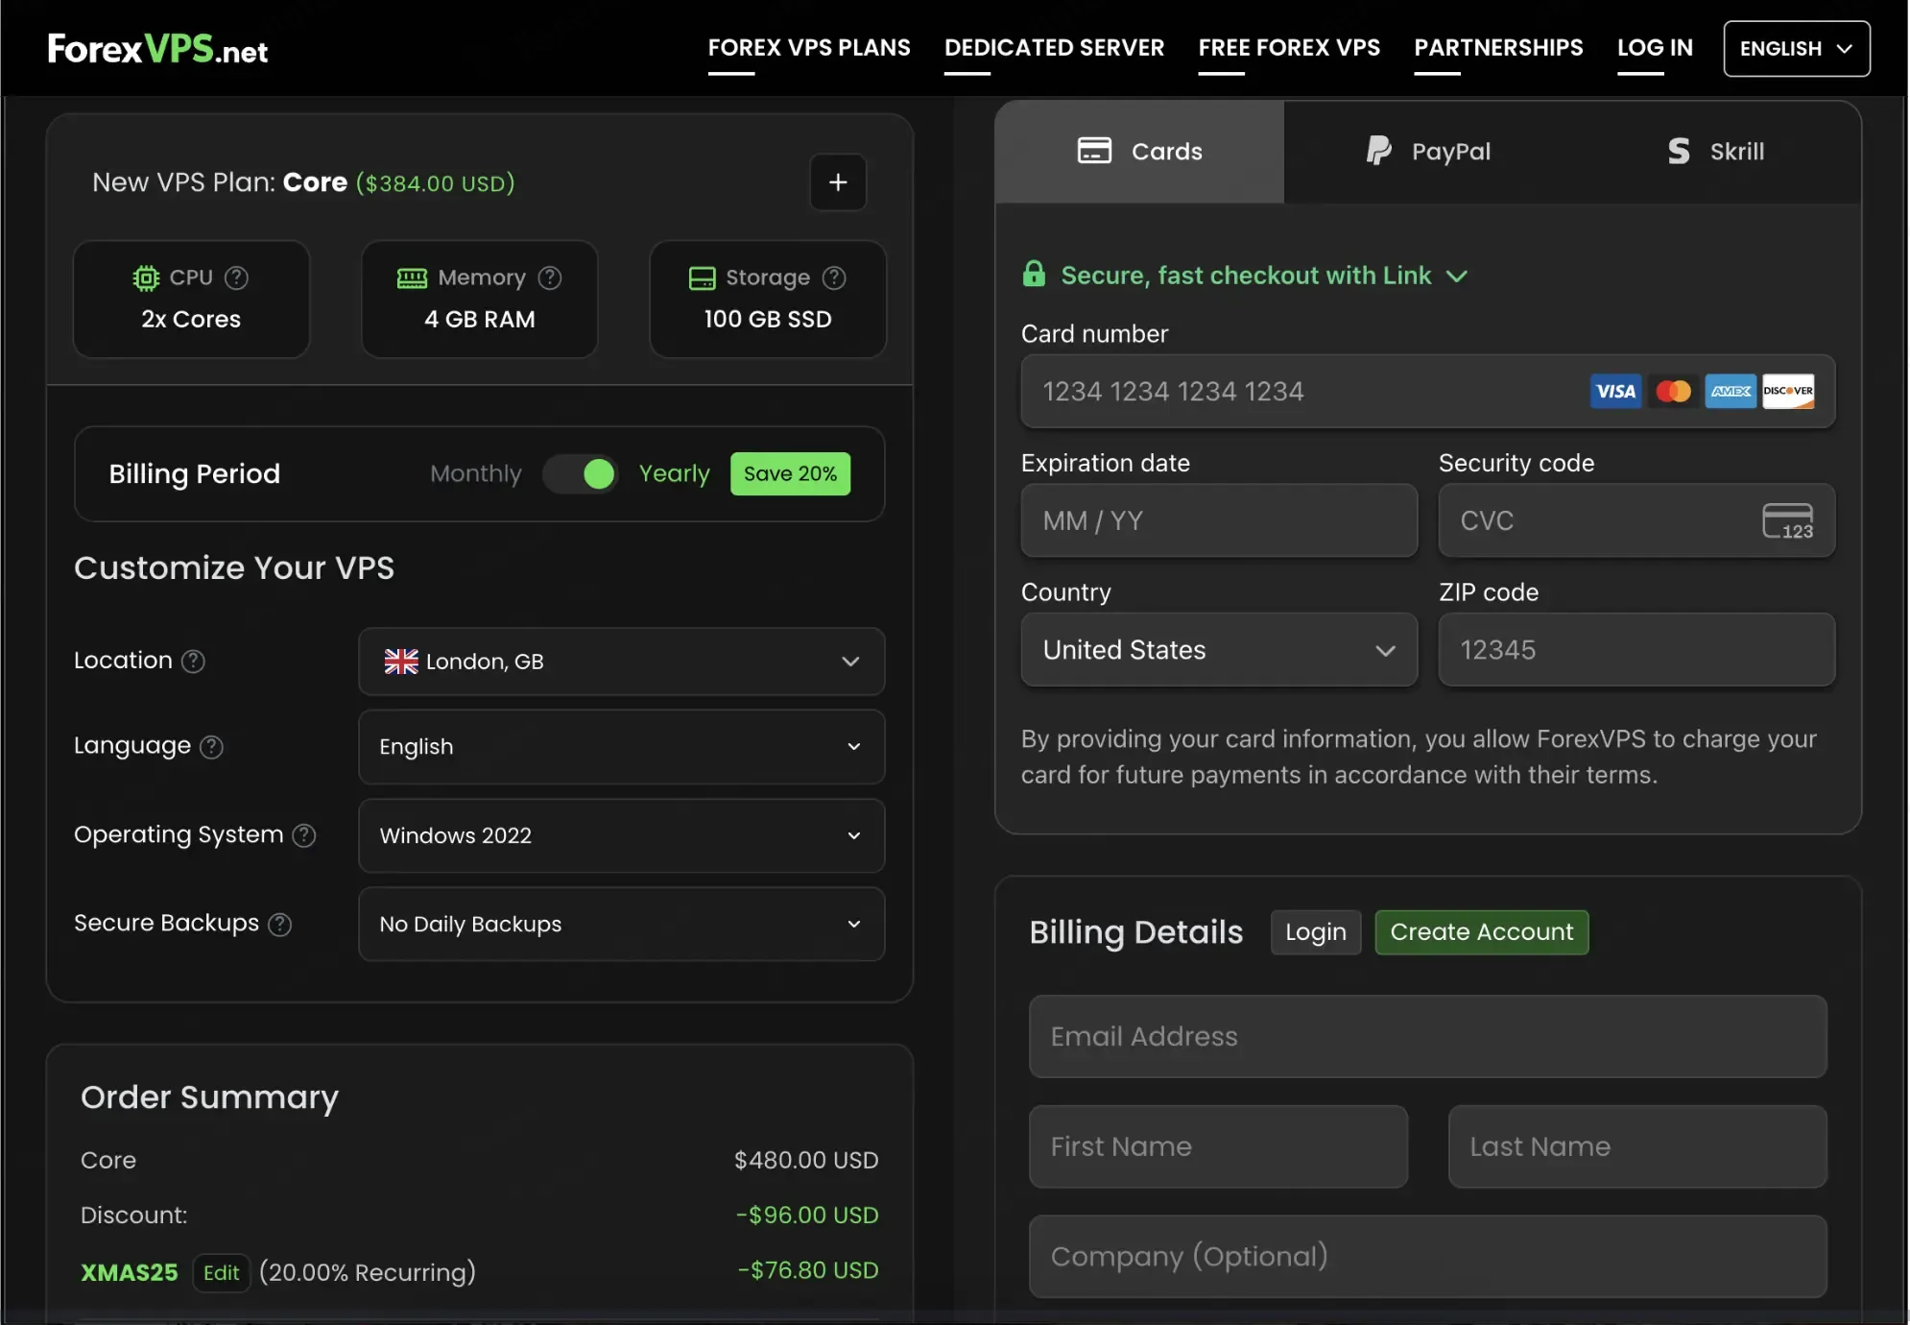The width and height of the screenshot is (1910, 1325).
Task: Switch to the Cards payment tab
Action: click(1139, 151)
